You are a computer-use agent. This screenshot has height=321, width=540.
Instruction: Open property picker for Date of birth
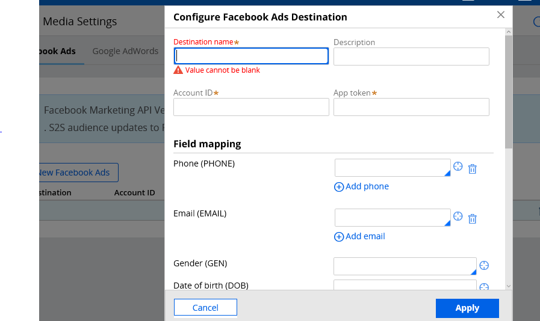click(x=484, y=286)
